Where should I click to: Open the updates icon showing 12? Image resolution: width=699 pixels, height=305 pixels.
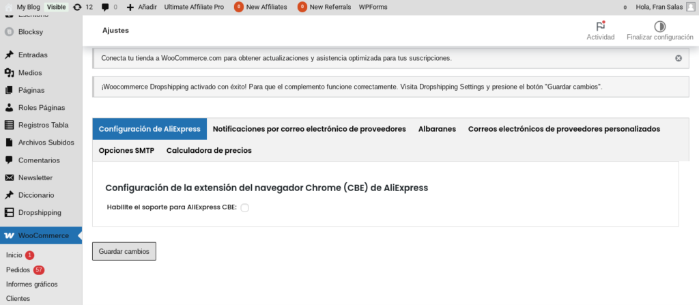[77, 7]
